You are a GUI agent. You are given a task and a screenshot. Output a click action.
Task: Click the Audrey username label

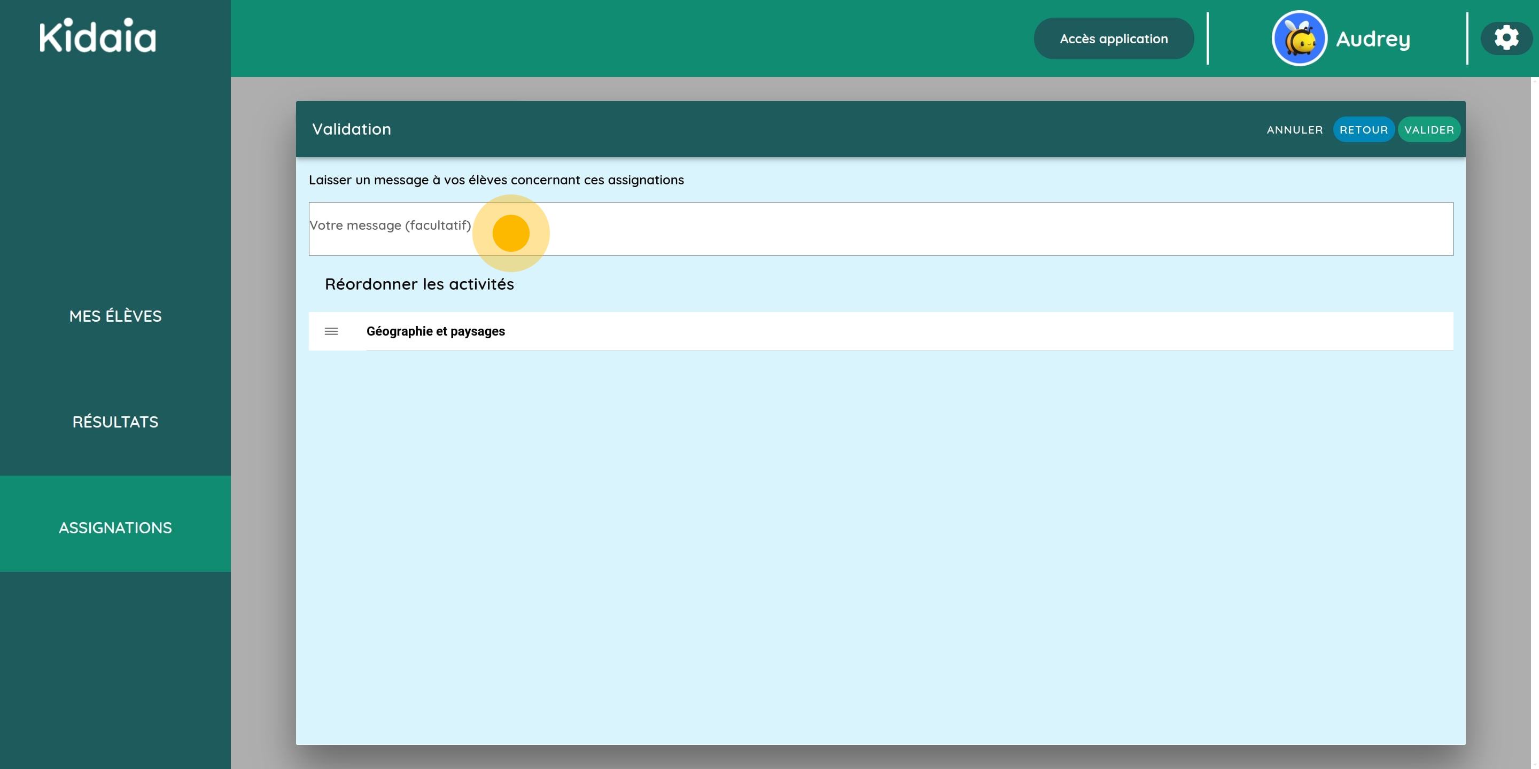click(1373, 40)
